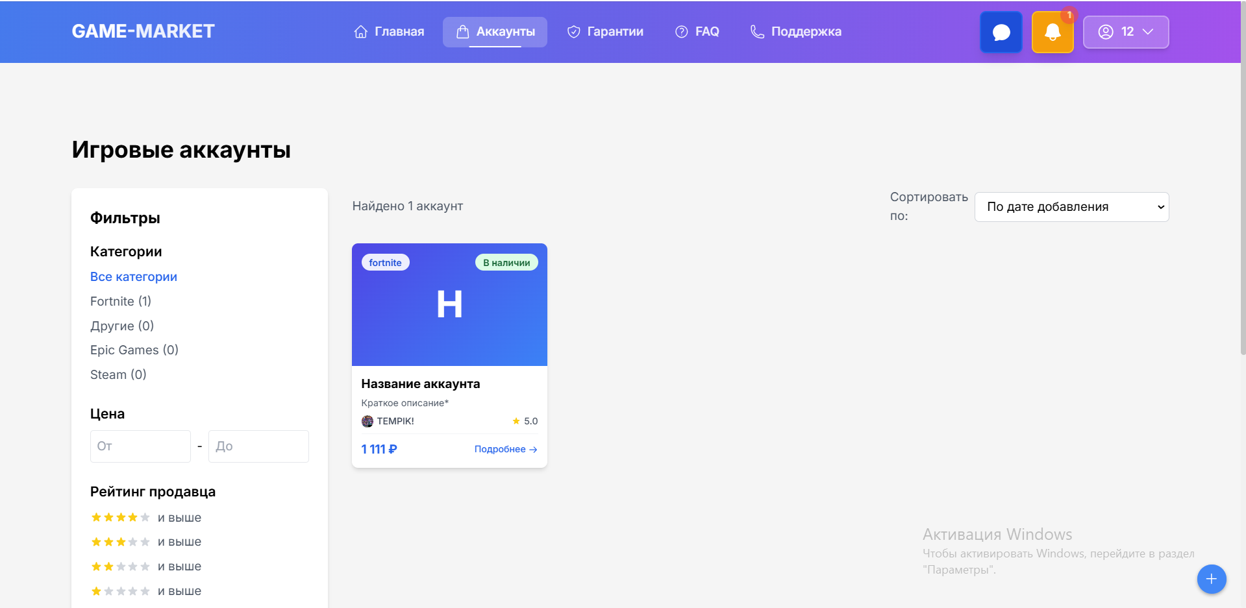Click the question mark icon beside FAQ

pyautogui.click(x=681, y=32)
